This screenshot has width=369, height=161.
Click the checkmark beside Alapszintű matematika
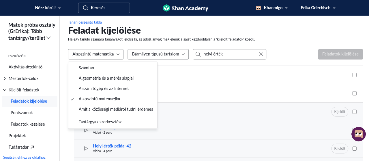[73, 99]
